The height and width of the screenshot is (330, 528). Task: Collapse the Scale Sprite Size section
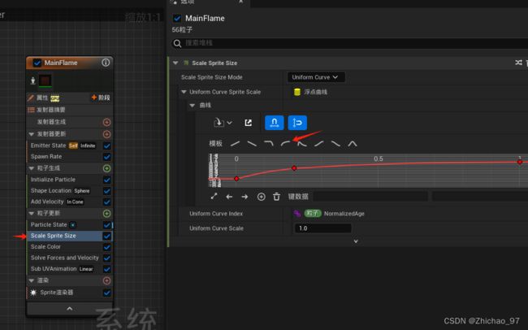pos(175,63)
